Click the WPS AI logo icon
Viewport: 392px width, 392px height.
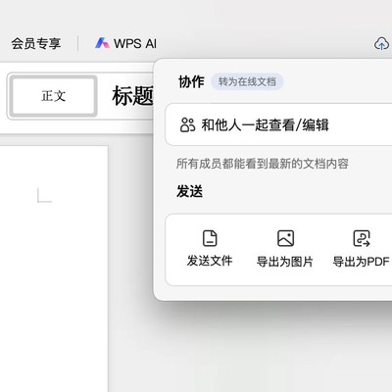(x=102, y=43)
